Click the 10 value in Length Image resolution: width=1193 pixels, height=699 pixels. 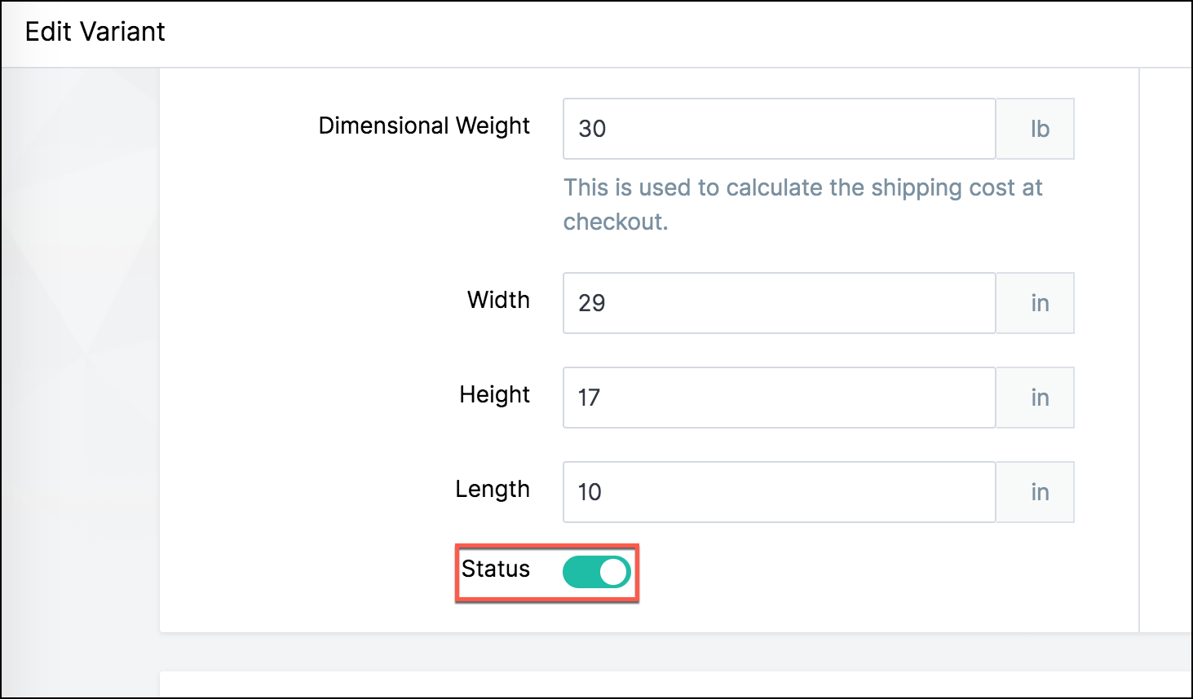point(590,492)
